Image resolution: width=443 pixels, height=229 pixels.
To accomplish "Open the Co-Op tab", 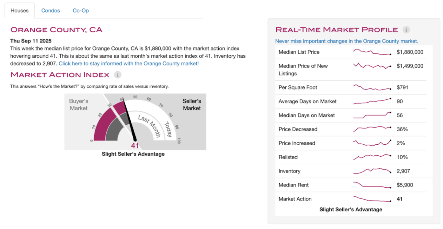I will point(81,10).
